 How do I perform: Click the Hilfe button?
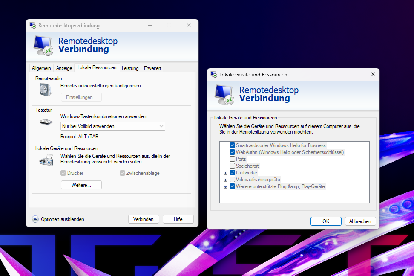point(178,219)
